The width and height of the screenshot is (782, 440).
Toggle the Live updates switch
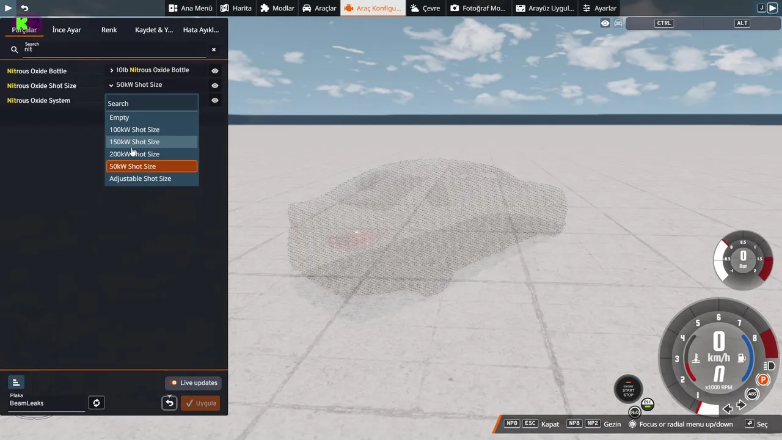(x=194, y=383)
